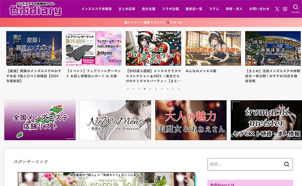Open 関東メンズエステおすすめ店 thumbnail
The height and width of the screenshot is (186, 302).
tap(34, 49)
